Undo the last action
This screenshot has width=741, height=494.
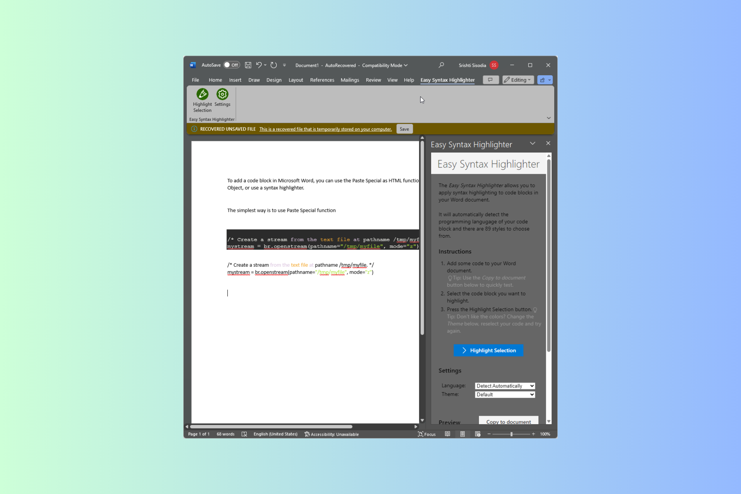coord(259,65)
